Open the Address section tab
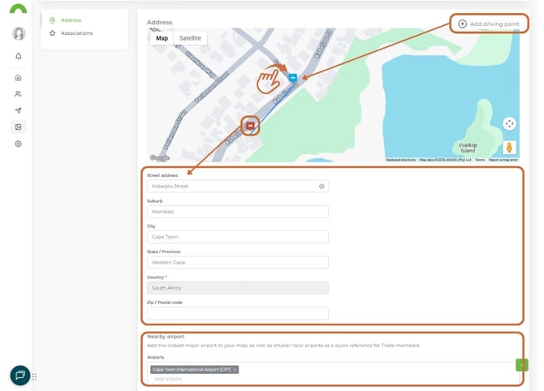Viewport: 544px width, 391px height. [x=71, y=19]
